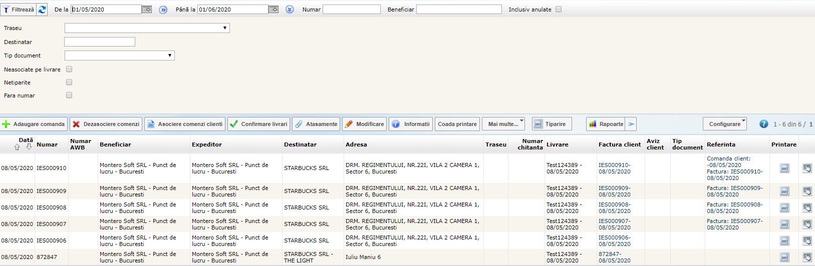Screen dimensions: 815x266
Task: Click the Tiparire print button
Action: [x=551, y=124]
